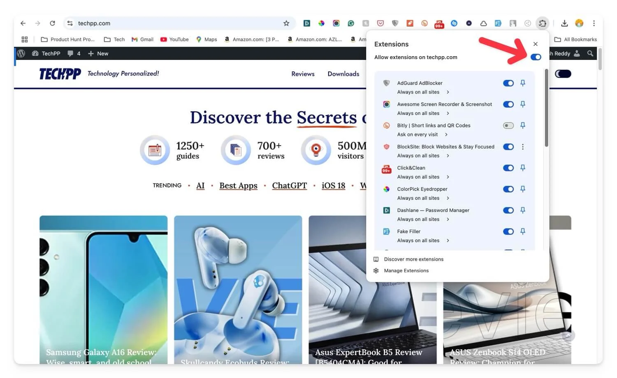Expand Bitly 'Ask on every visit' options
The image size is (617, 378).
coord(446,135)
